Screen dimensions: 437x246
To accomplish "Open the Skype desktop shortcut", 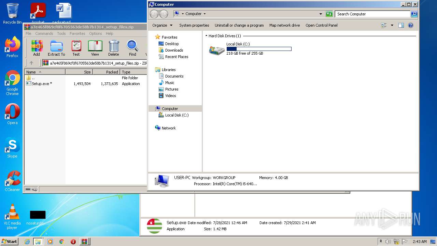I will [12, 148].
